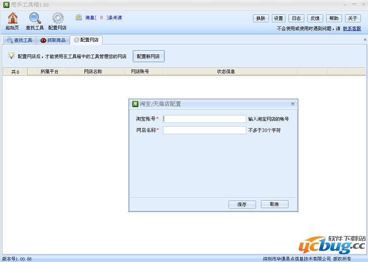This screenshot has width=368, height=262.
Task: Click the 换肤 skin button
Action: coord(261,18)
